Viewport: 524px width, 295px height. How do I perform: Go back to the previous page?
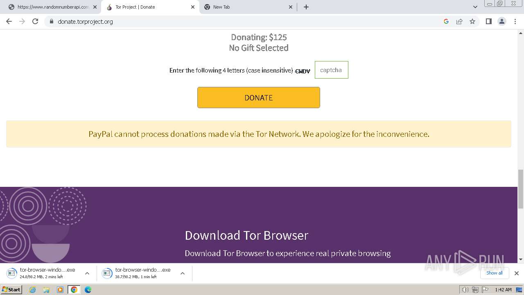coord(9,21)
